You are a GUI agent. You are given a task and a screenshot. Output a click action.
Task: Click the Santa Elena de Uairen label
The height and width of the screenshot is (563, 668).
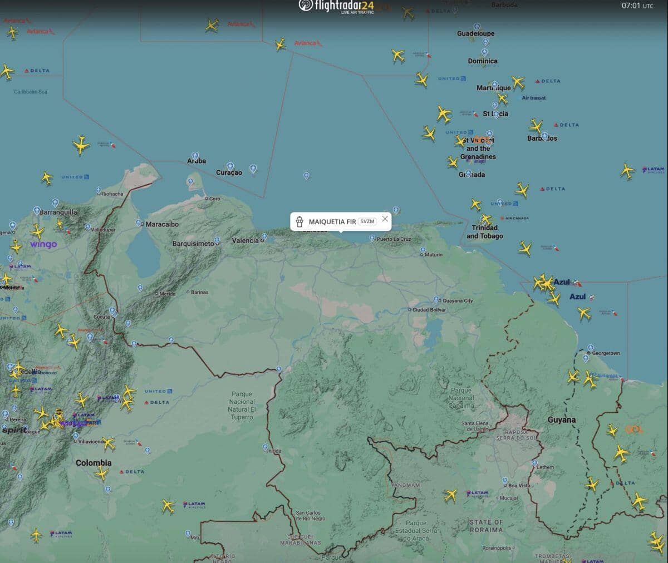[x=475, y=426]
